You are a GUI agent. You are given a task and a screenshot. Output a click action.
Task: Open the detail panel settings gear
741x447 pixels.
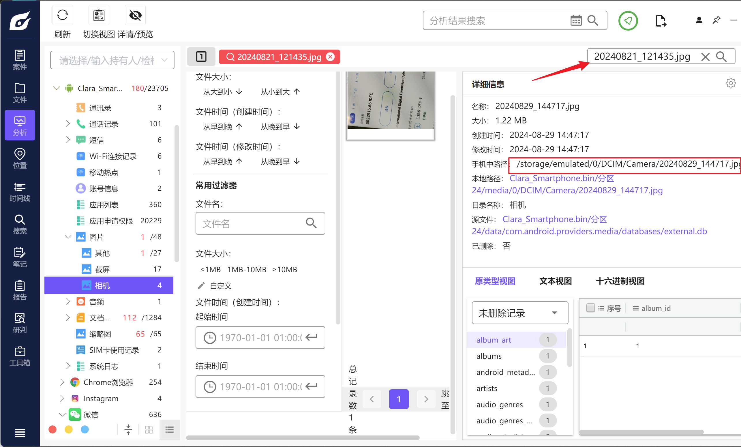(x=731, y=83)
